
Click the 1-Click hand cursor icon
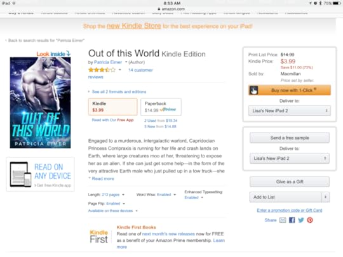253,90
